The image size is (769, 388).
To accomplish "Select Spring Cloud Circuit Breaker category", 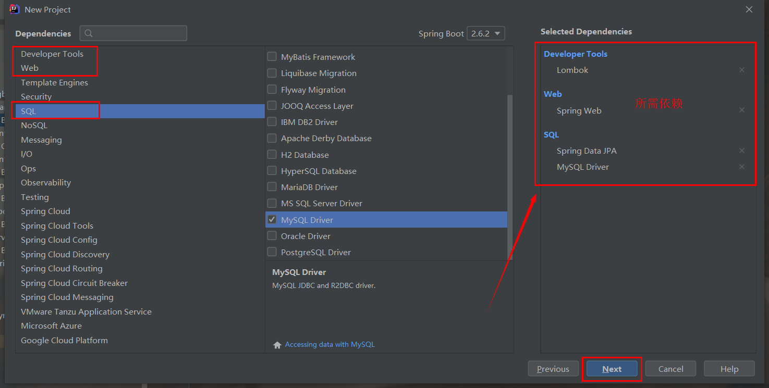I will pos(140,283).
